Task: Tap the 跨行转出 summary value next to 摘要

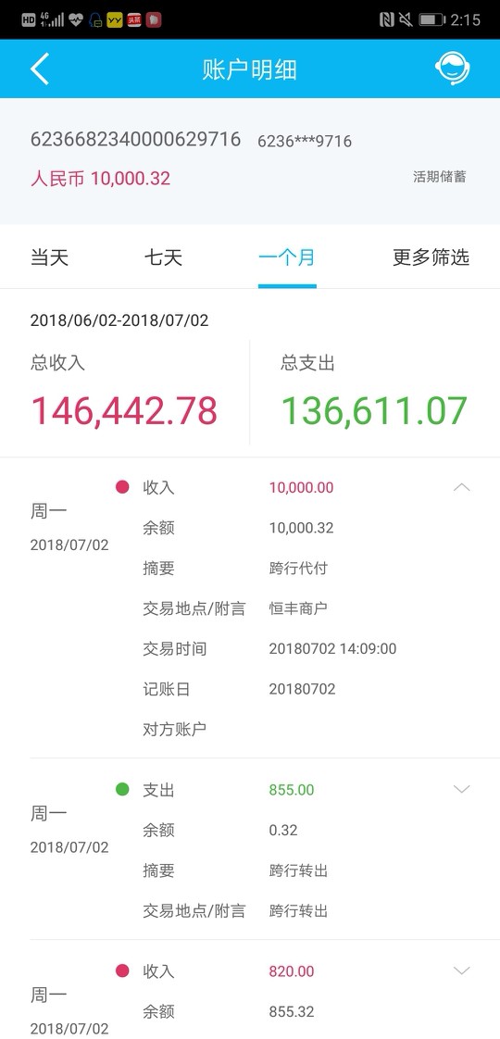Action: (298, 870)
